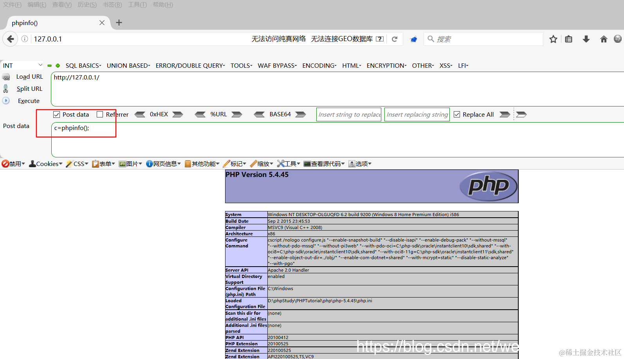624x359 pixels.
Task: Expand the ENCODING dropdown
Action: (x=319, y=65)
